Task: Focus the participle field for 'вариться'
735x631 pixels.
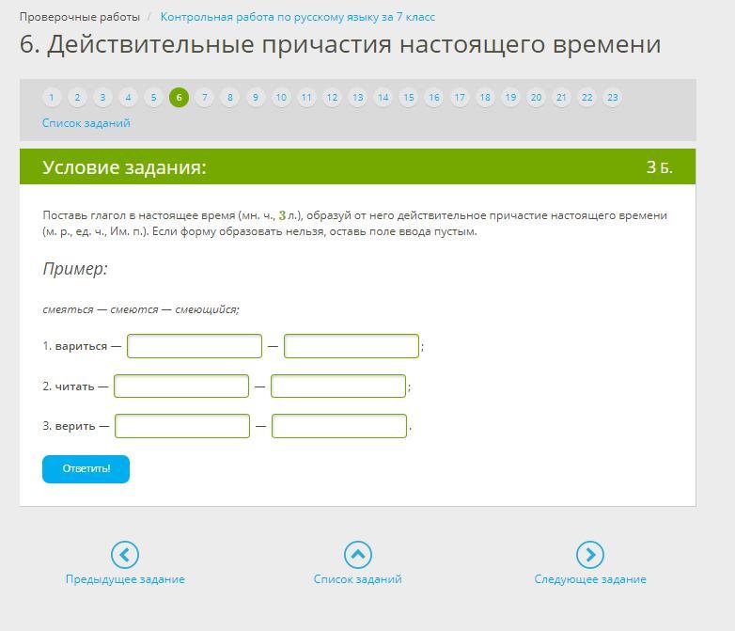Action: click(352, 346)
